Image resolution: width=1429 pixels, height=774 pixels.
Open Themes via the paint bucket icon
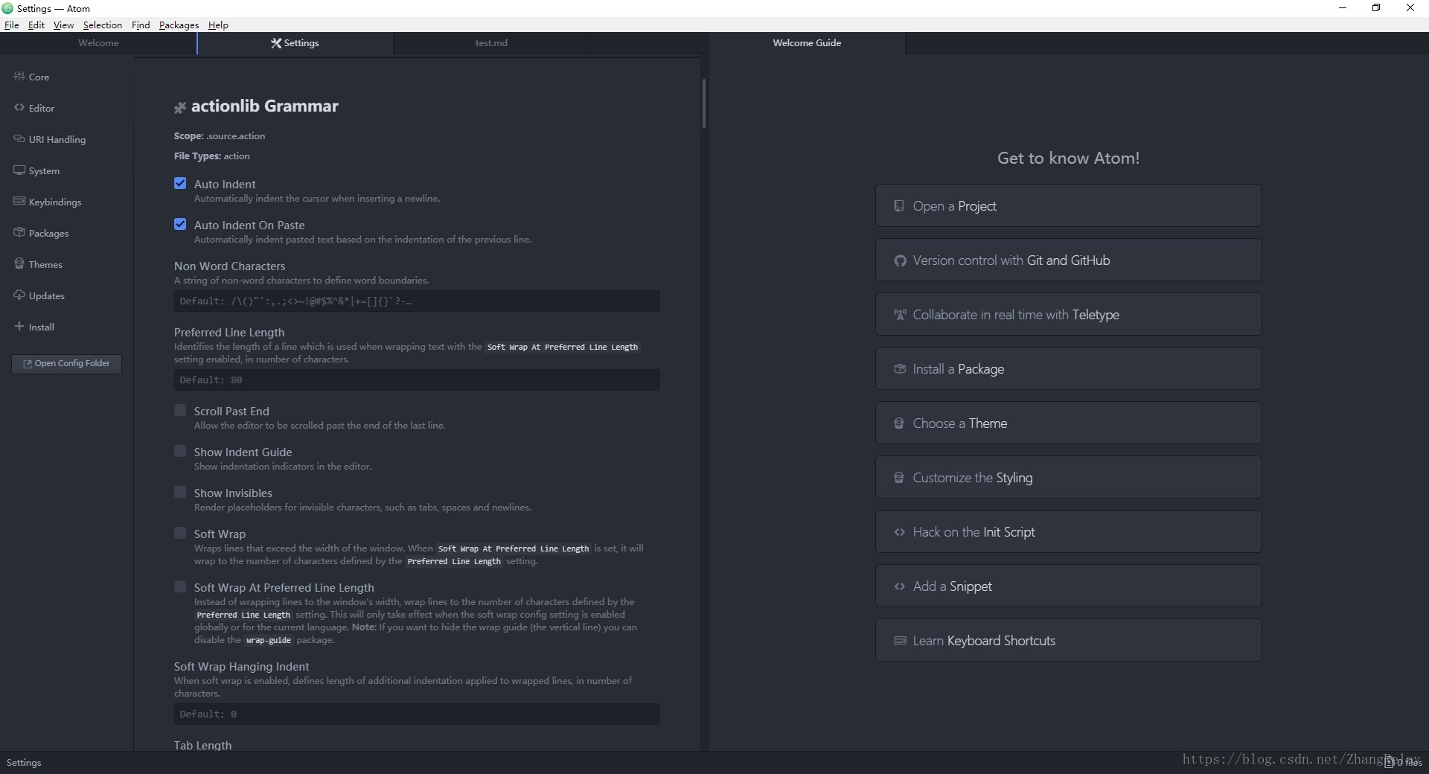[x=19, y=263]
